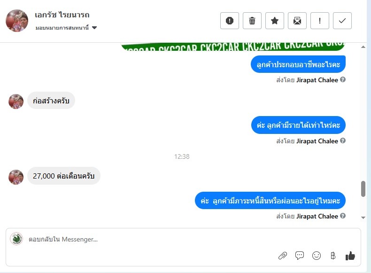Open the emoji picker smiley icon

tap(317, 256)
